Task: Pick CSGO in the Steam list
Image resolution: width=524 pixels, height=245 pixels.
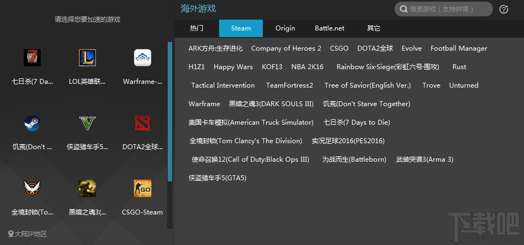Action: point(339,48)
